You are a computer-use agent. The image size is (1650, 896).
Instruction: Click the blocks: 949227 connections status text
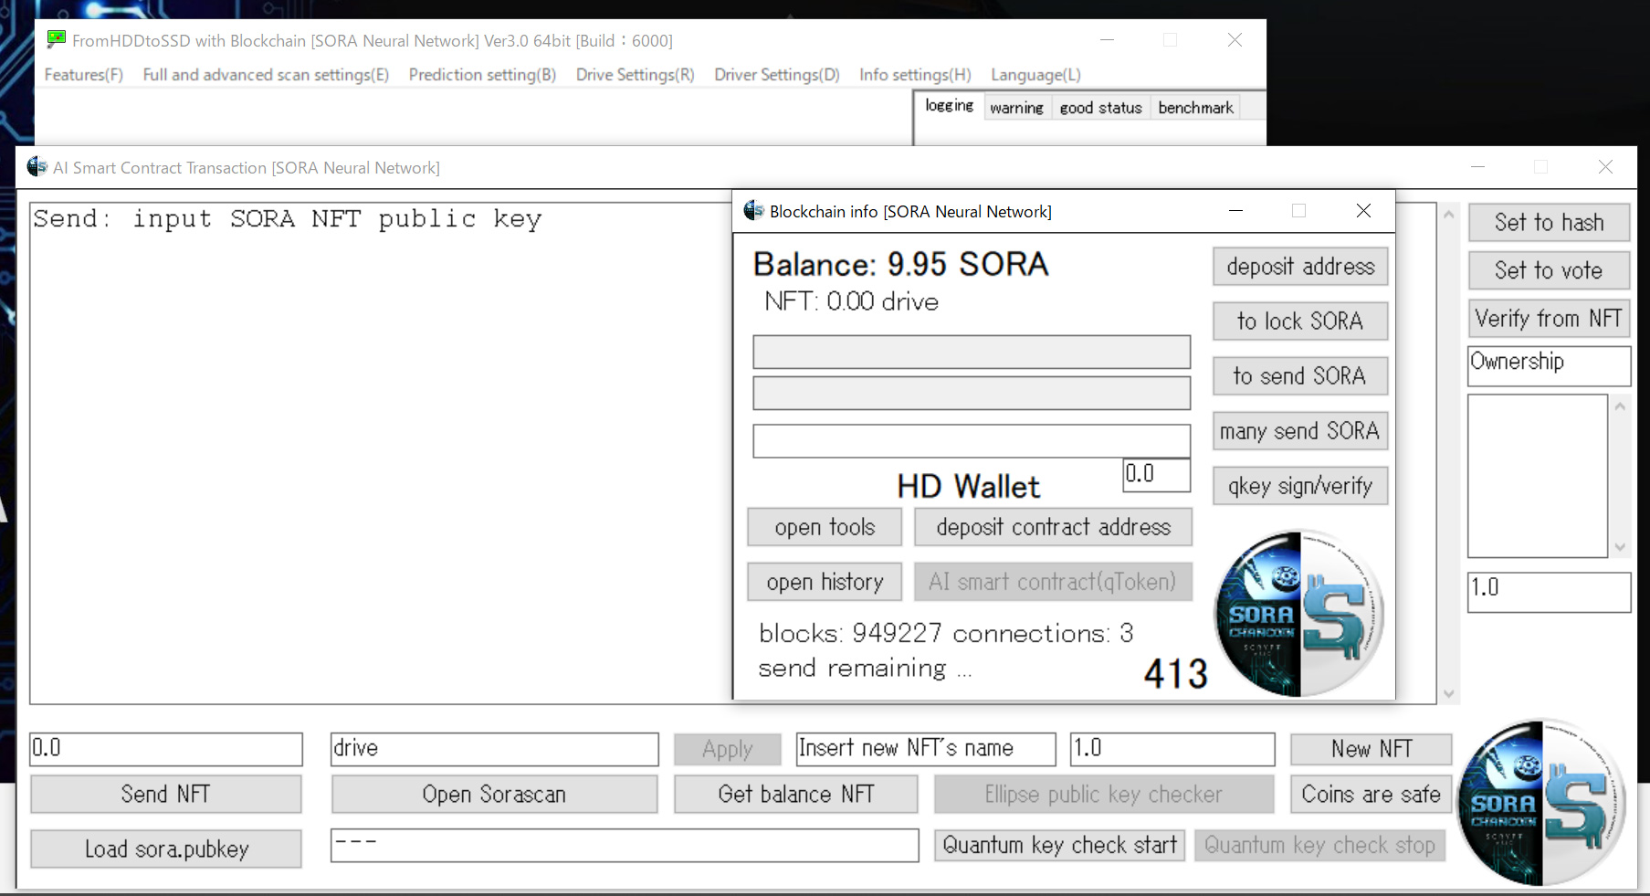pyautogui.click(x=946, y=633)
